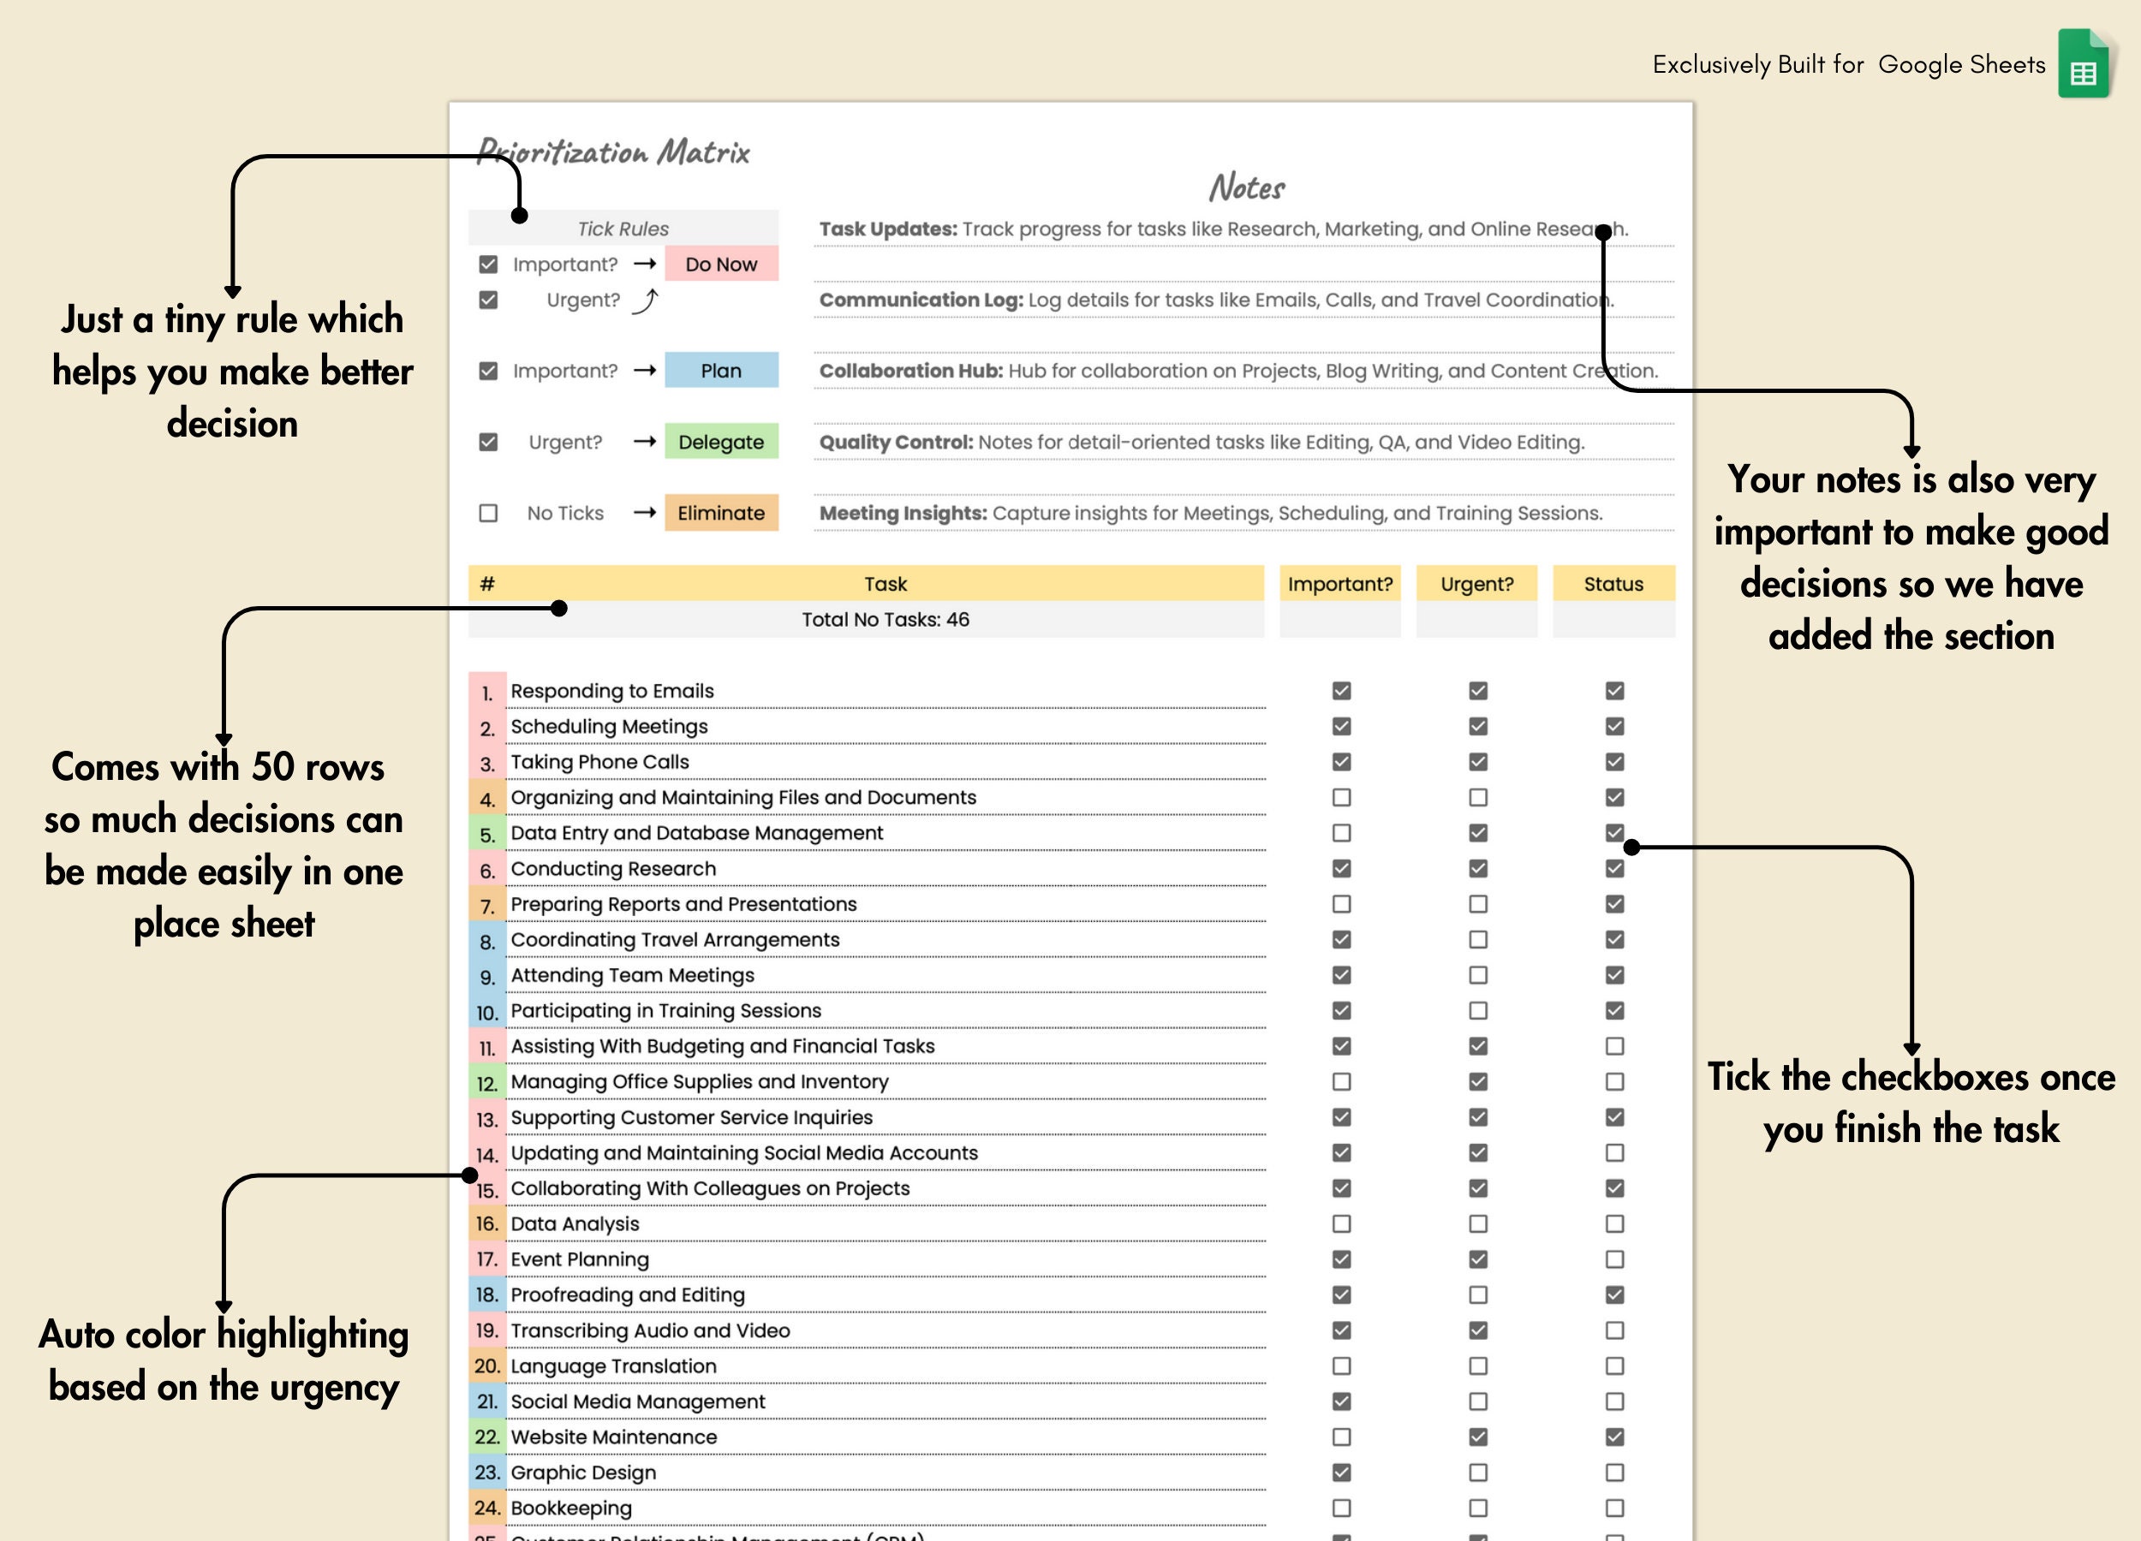Select the Status column header

pos(1614,584)
